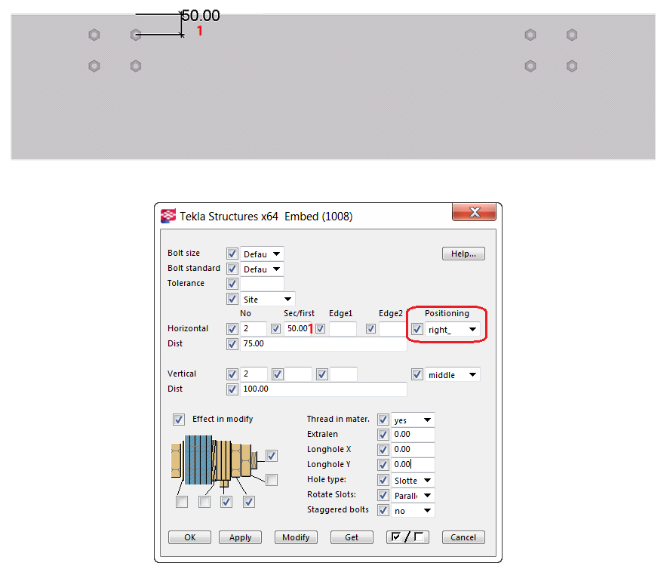Viewport: 667px width, 572px height.
Task: Click the checked/unchecked toggle-all icon button near Cancel
Action: click(407, 537)
